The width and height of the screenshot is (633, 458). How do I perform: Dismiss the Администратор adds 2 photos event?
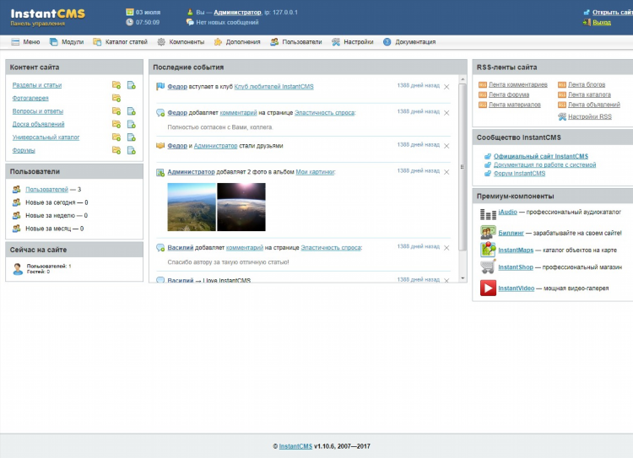[446, 172]
